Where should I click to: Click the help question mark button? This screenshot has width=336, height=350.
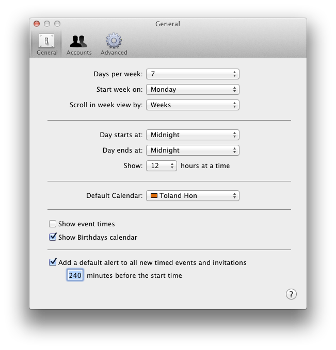click(291, 294)
